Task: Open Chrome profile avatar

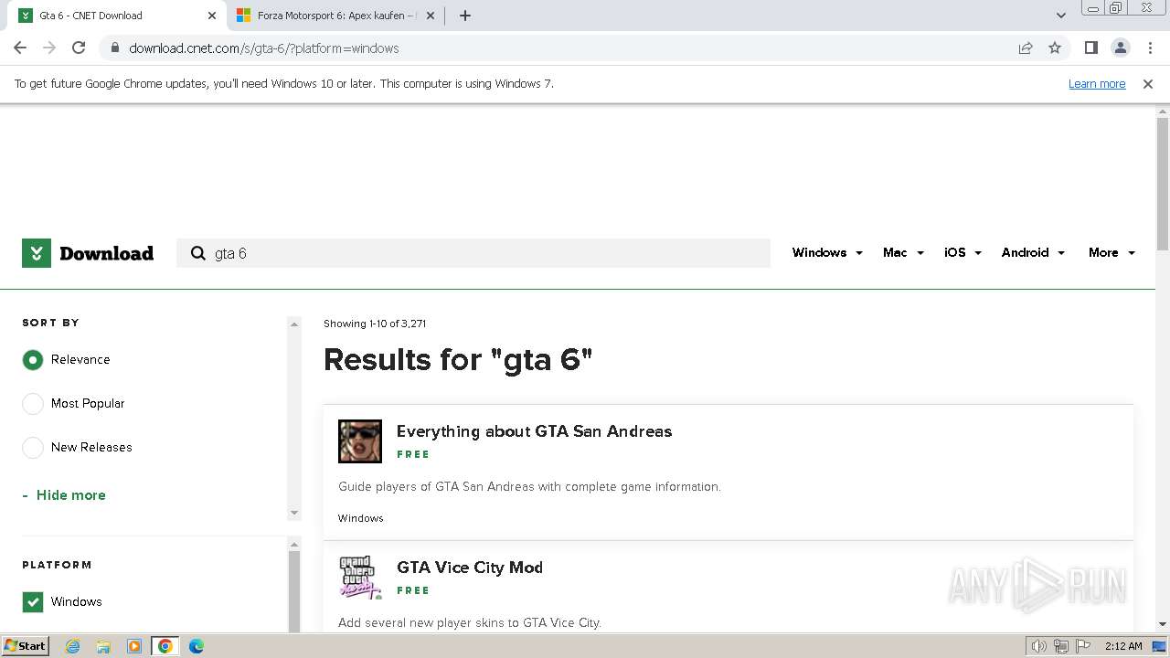Action: click(x=1120, y=48)
